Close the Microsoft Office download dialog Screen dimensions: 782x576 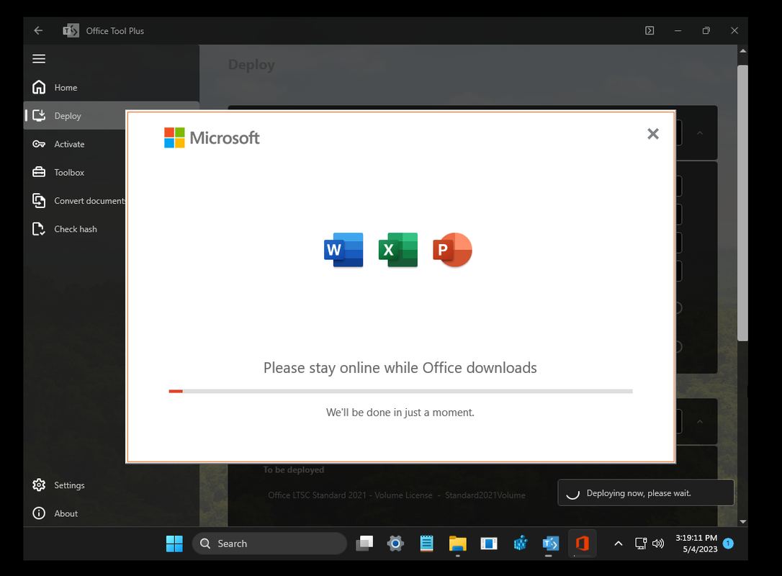coord(653,134)
